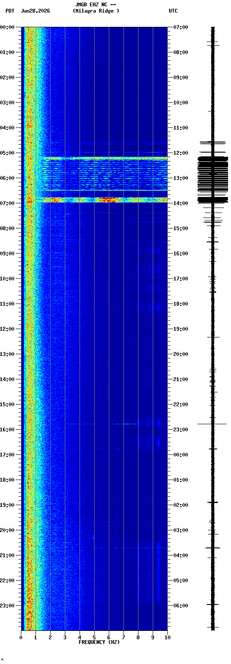Click the PDT '06:00' time label
Screen dimensions: 231x664
pos(7,178)
